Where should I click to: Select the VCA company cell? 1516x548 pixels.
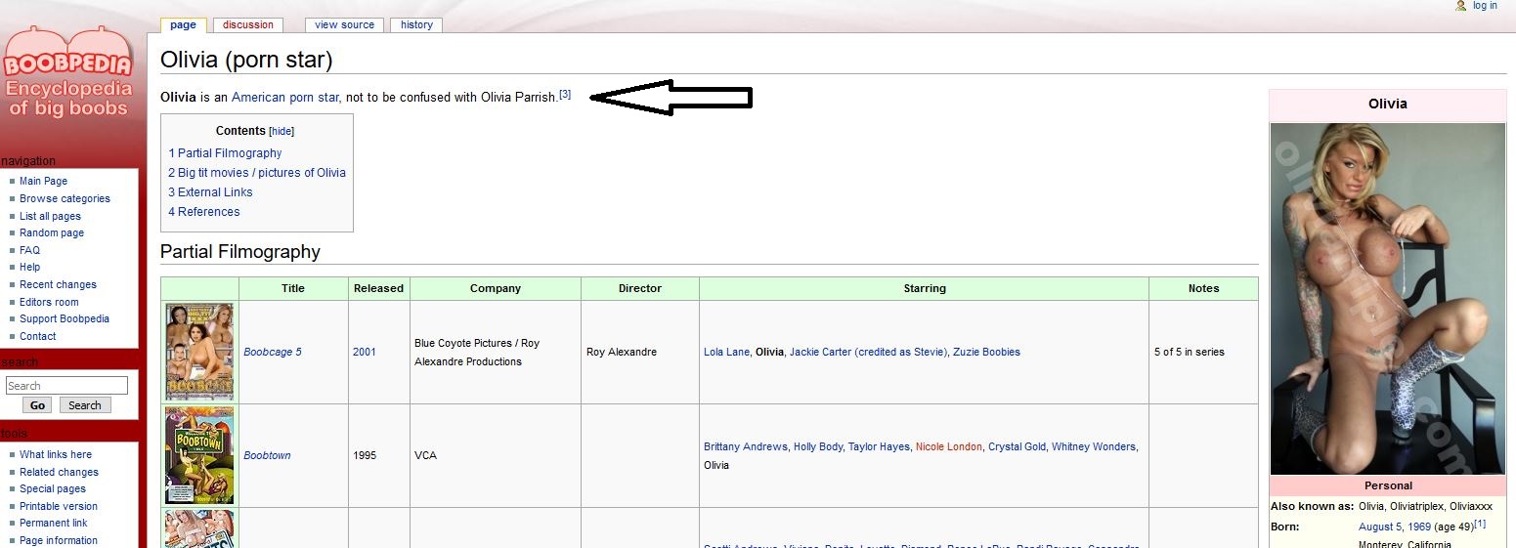(496, 455)
